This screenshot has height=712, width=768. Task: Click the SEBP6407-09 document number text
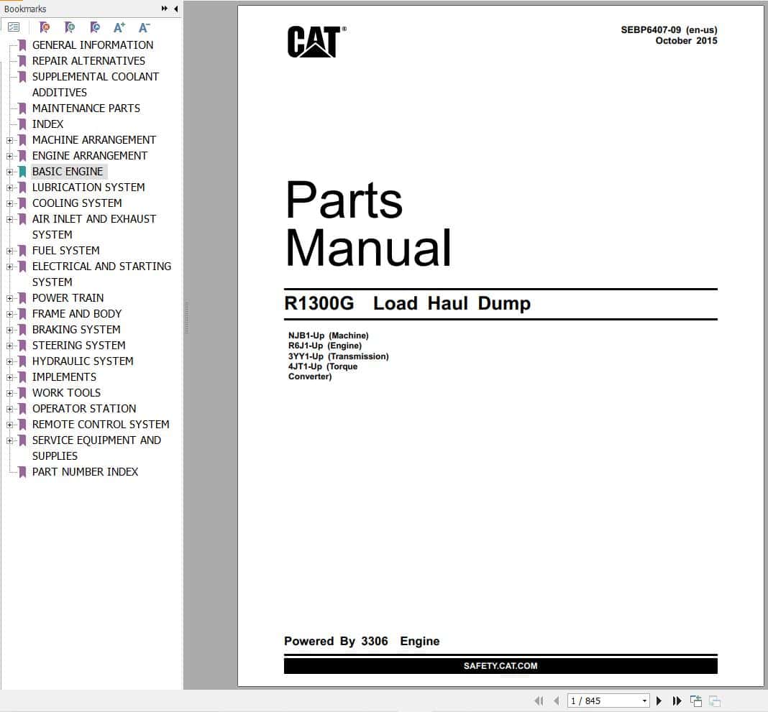(651, 30)
